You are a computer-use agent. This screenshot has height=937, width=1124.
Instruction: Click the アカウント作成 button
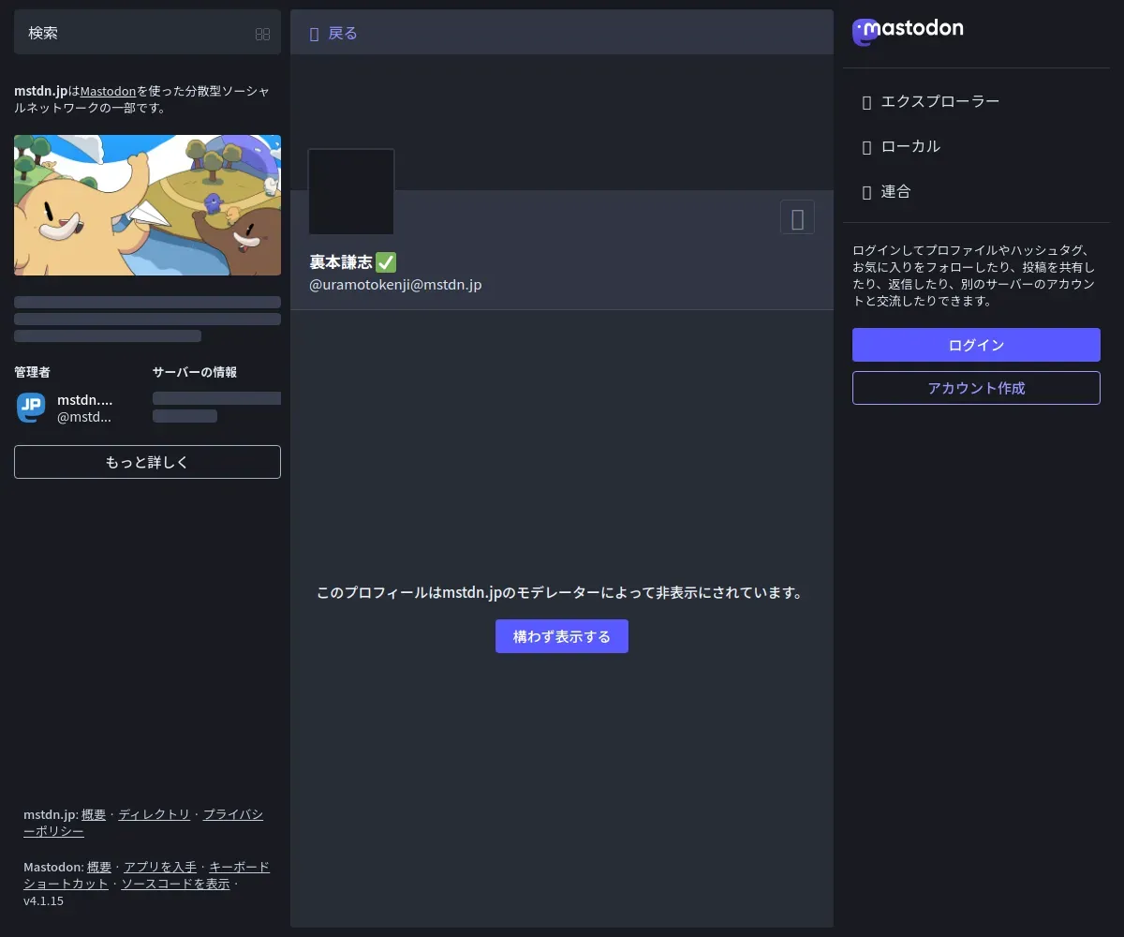pos(976,388)
